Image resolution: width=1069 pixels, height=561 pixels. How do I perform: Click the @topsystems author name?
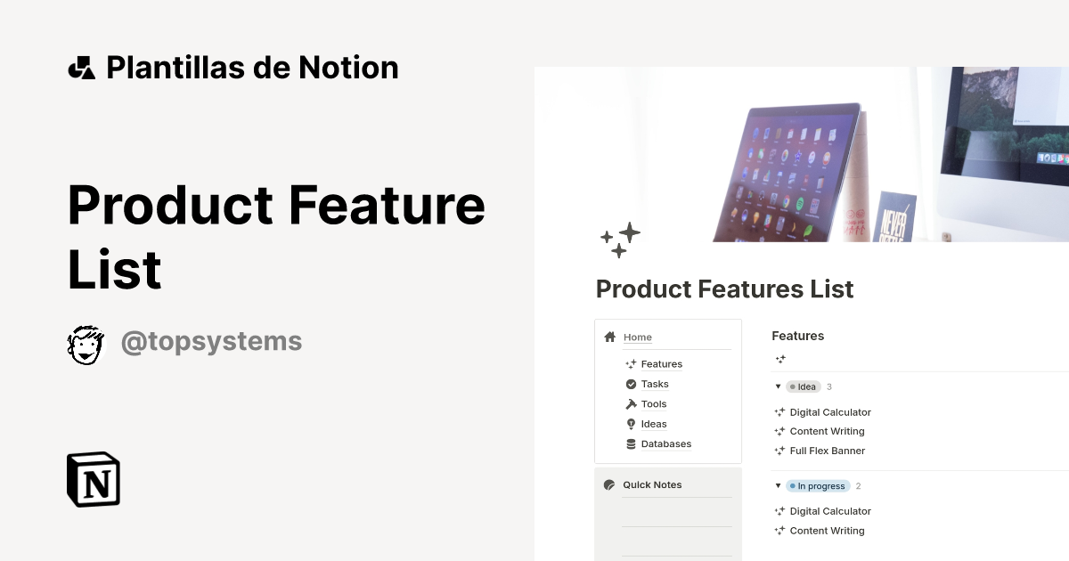coord(211,342)
